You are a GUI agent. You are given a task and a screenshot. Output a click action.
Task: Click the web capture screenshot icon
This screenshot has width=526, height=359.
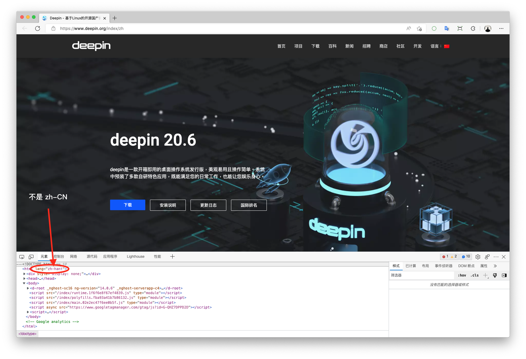pyautogui.click(x=460, y=28)
